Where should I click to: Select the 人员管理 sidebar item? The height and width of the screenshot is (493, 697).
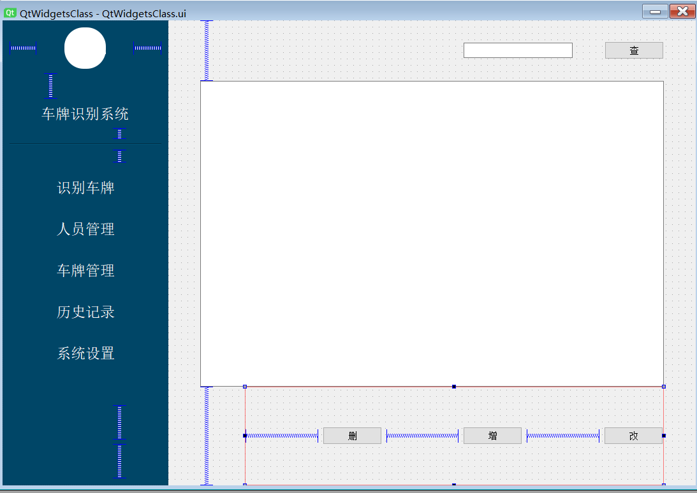[85, 229]
